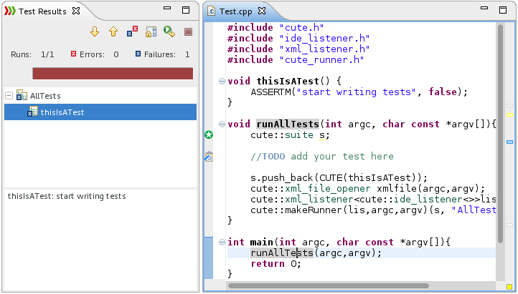The width and height of the screenshot is (518, 294).
Task: Collapse the main function block
Action: click(222, 242)
